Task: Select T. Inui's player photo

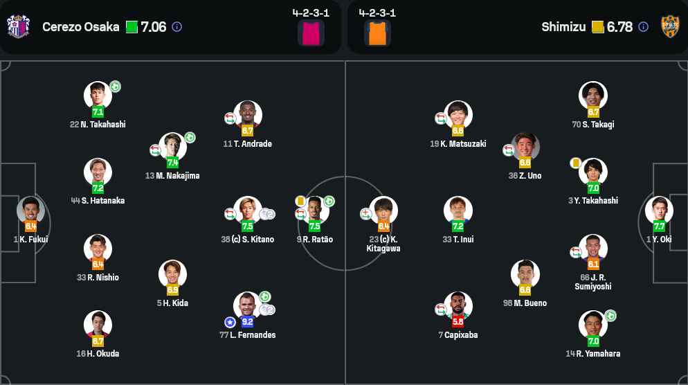Action: click(x=458, y=210)
